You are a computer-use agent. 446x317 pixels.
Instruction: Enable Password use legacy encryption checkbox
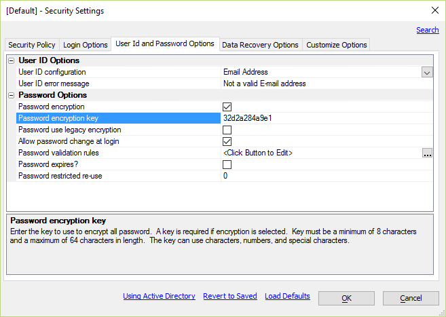click(x=227, y=130)
